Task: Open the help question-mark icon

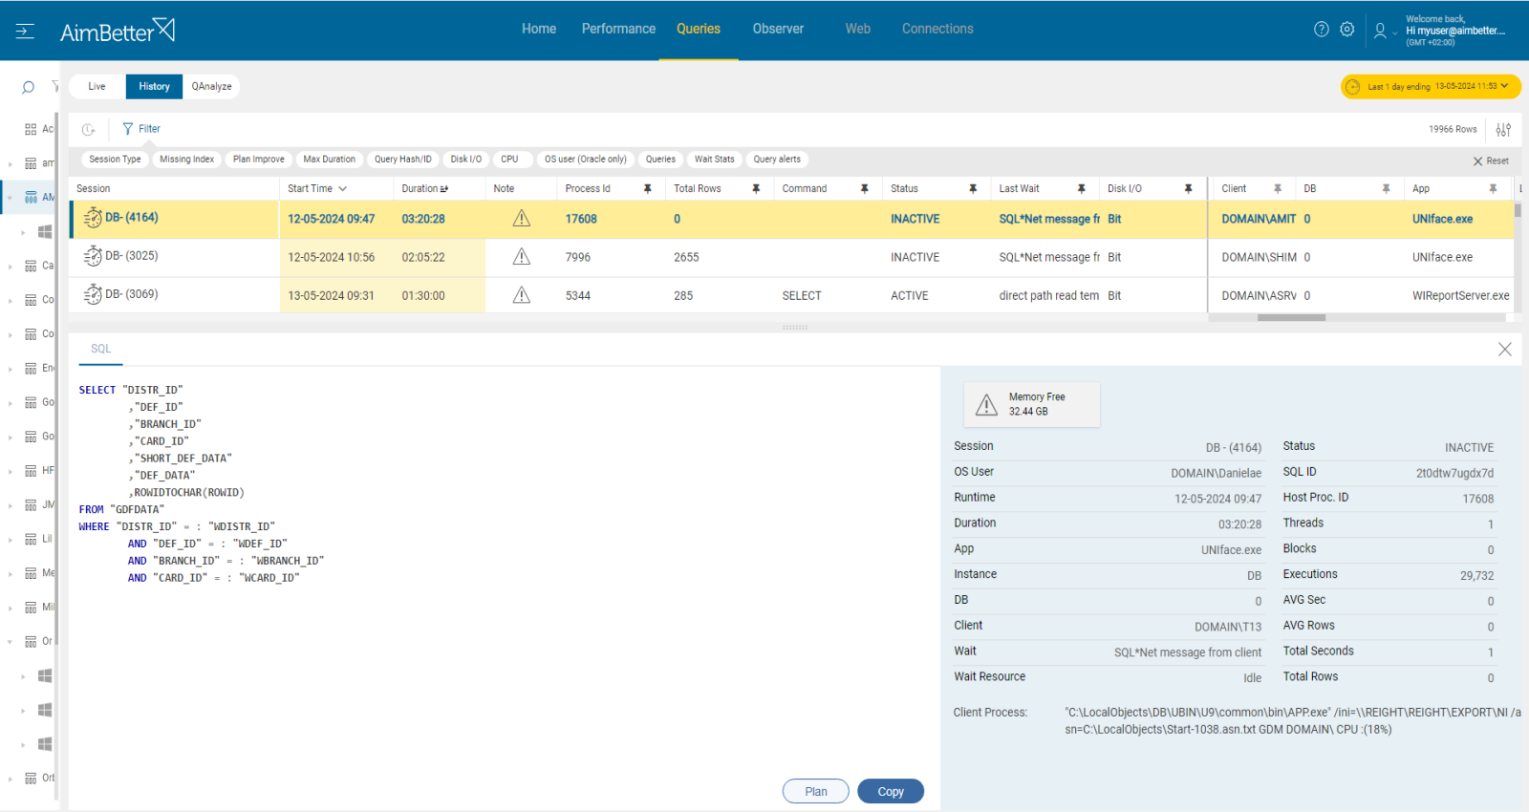Action: (1322, 30)
